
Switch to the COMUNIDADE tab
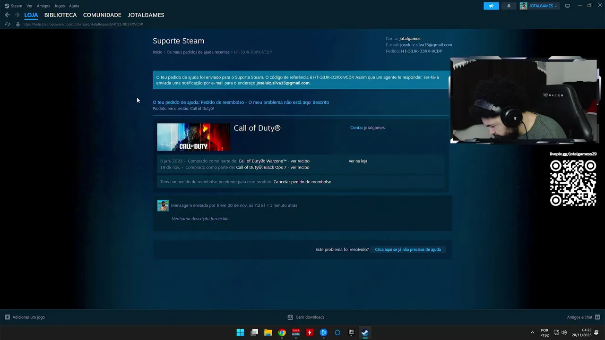pyautogui.click(x=102, y=15)
